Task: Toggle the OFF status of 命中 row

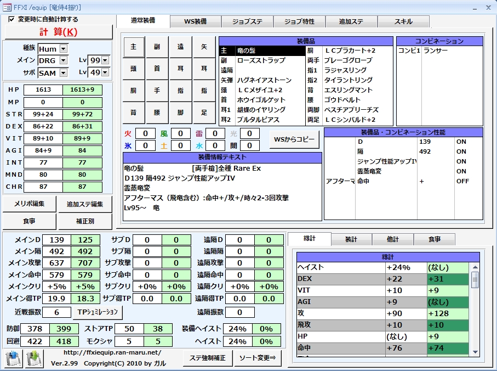Action: coord(462,181)
